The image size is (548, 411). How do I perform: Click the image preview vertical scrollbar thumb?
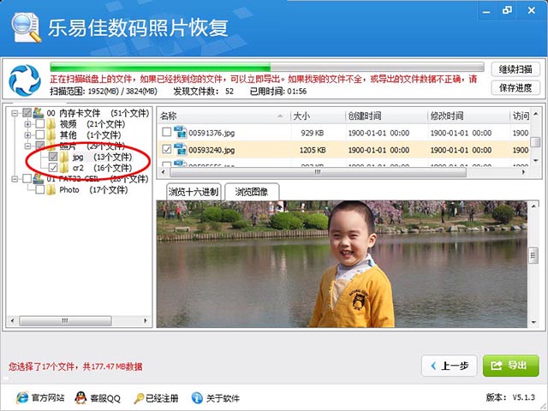[x=533, y=255]
